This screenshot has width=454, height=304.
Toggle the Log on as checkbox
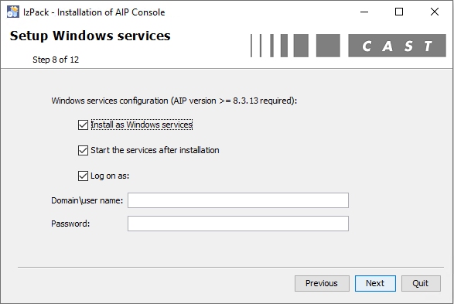click(x=83, y=176)
